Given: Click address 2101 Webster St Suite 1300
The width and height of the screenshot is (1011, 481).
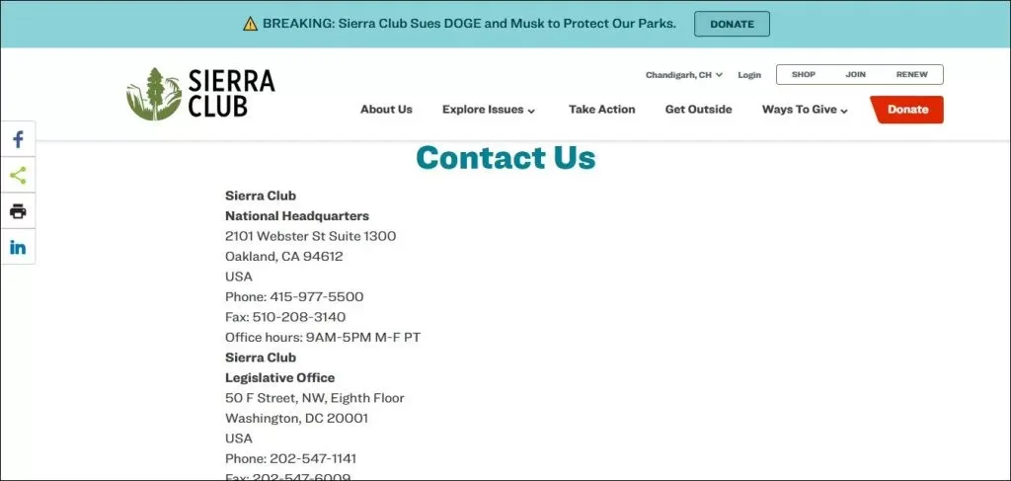Looking at the screenshot, I should click(x=311, y=236).
